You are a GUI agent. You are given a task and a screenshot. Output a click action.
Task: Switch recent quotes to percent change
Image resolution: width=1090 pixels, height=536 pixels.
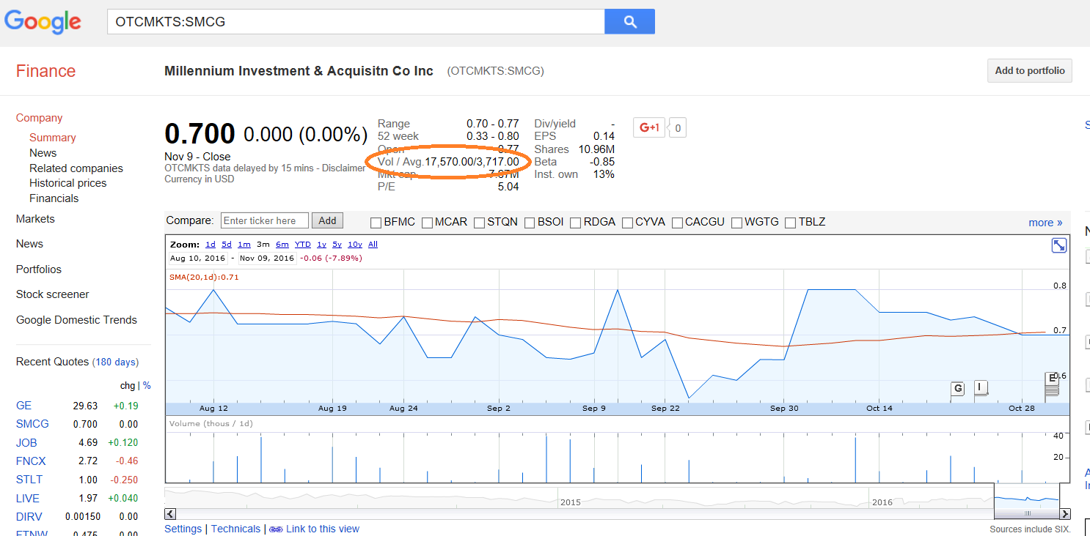click(x=147, y=385)
